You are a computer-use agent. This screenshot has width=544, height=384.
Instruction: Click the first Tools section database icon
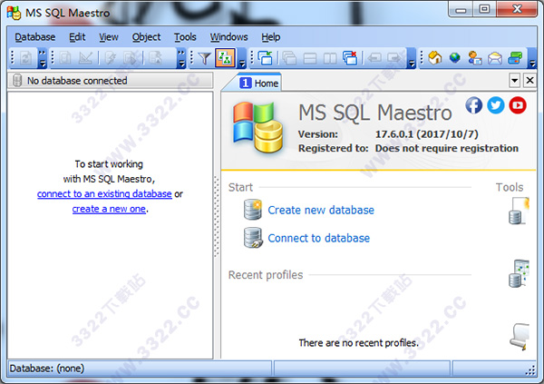[x=519, y=211]
